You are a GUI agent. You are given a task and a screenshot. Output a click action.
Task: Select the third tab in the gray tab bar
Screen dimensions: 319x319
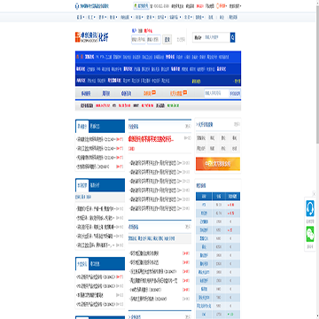126,94
